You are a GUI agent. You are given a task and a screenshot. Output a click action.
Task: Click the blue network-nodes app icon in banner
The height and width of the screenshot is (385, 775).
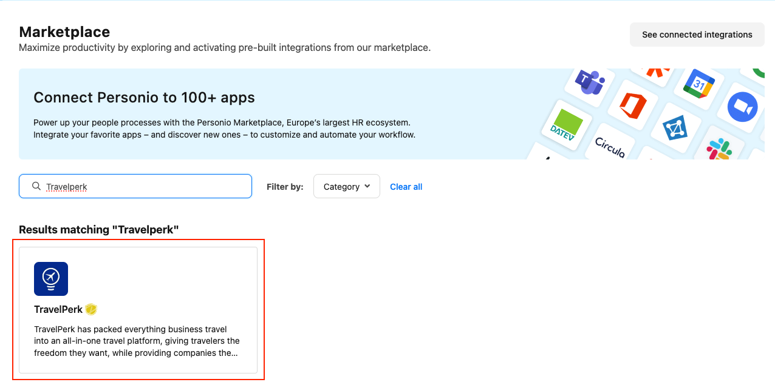tap(674, 128)
